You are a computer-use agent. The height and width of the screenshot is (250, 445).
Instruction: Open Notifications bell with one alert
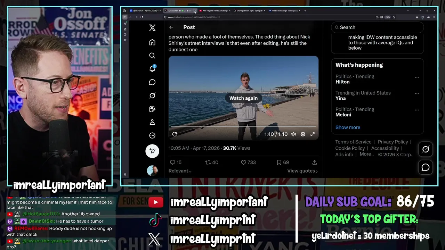[152, 68]
